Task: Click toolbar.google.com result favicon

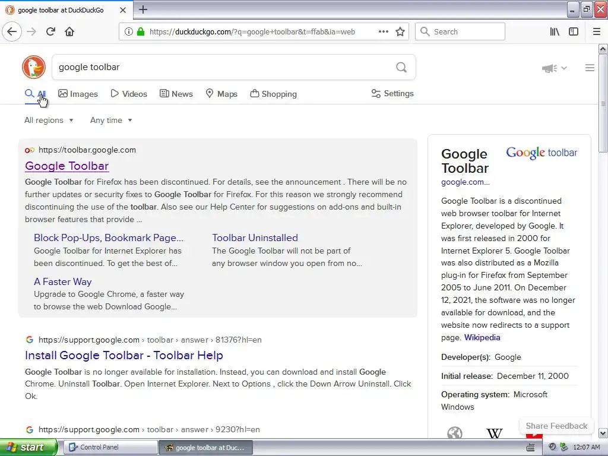Action: click(x=30, y=150)
